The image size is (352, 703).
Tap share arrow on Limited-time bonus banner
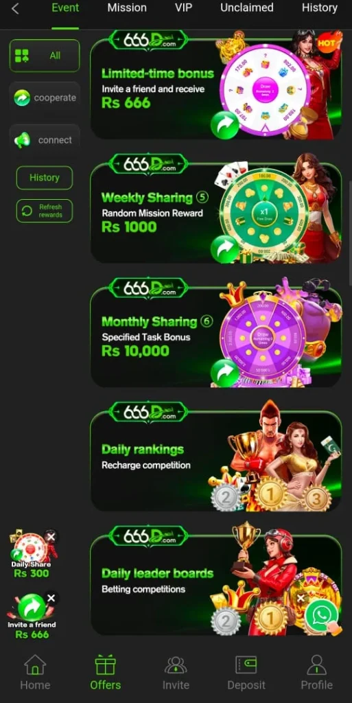(224, 125)
